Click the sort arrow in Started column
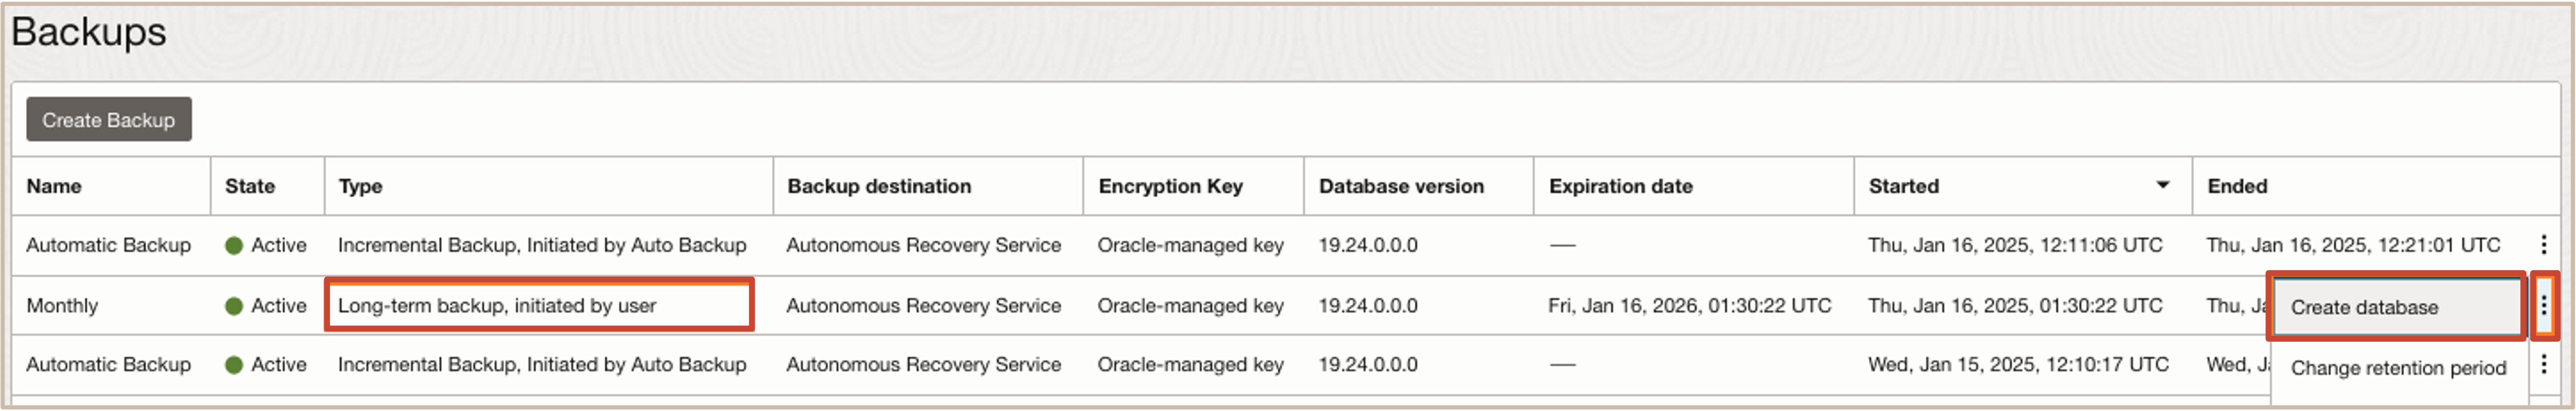Image resolution: width=2576 pixels, height=411 pixels. coord(2162,185)
